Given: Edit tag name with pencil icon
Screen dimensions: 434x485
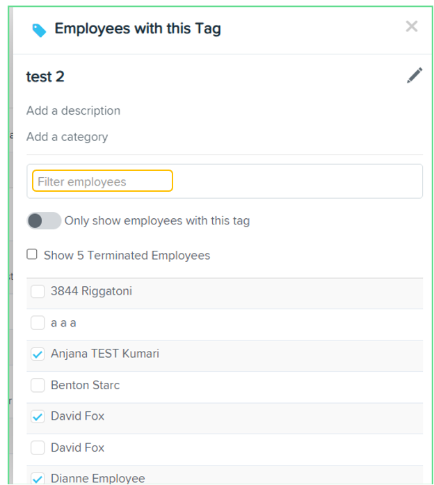Looking at the screenshot, I should (x=415, y=75).
